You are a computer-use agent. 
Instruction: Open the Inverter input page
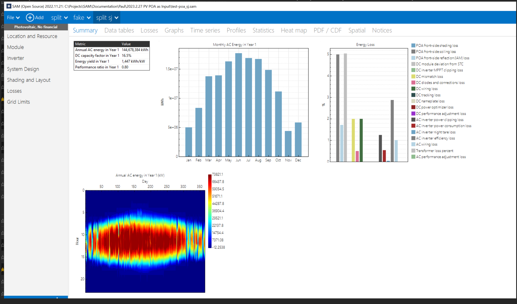[15, 58]
